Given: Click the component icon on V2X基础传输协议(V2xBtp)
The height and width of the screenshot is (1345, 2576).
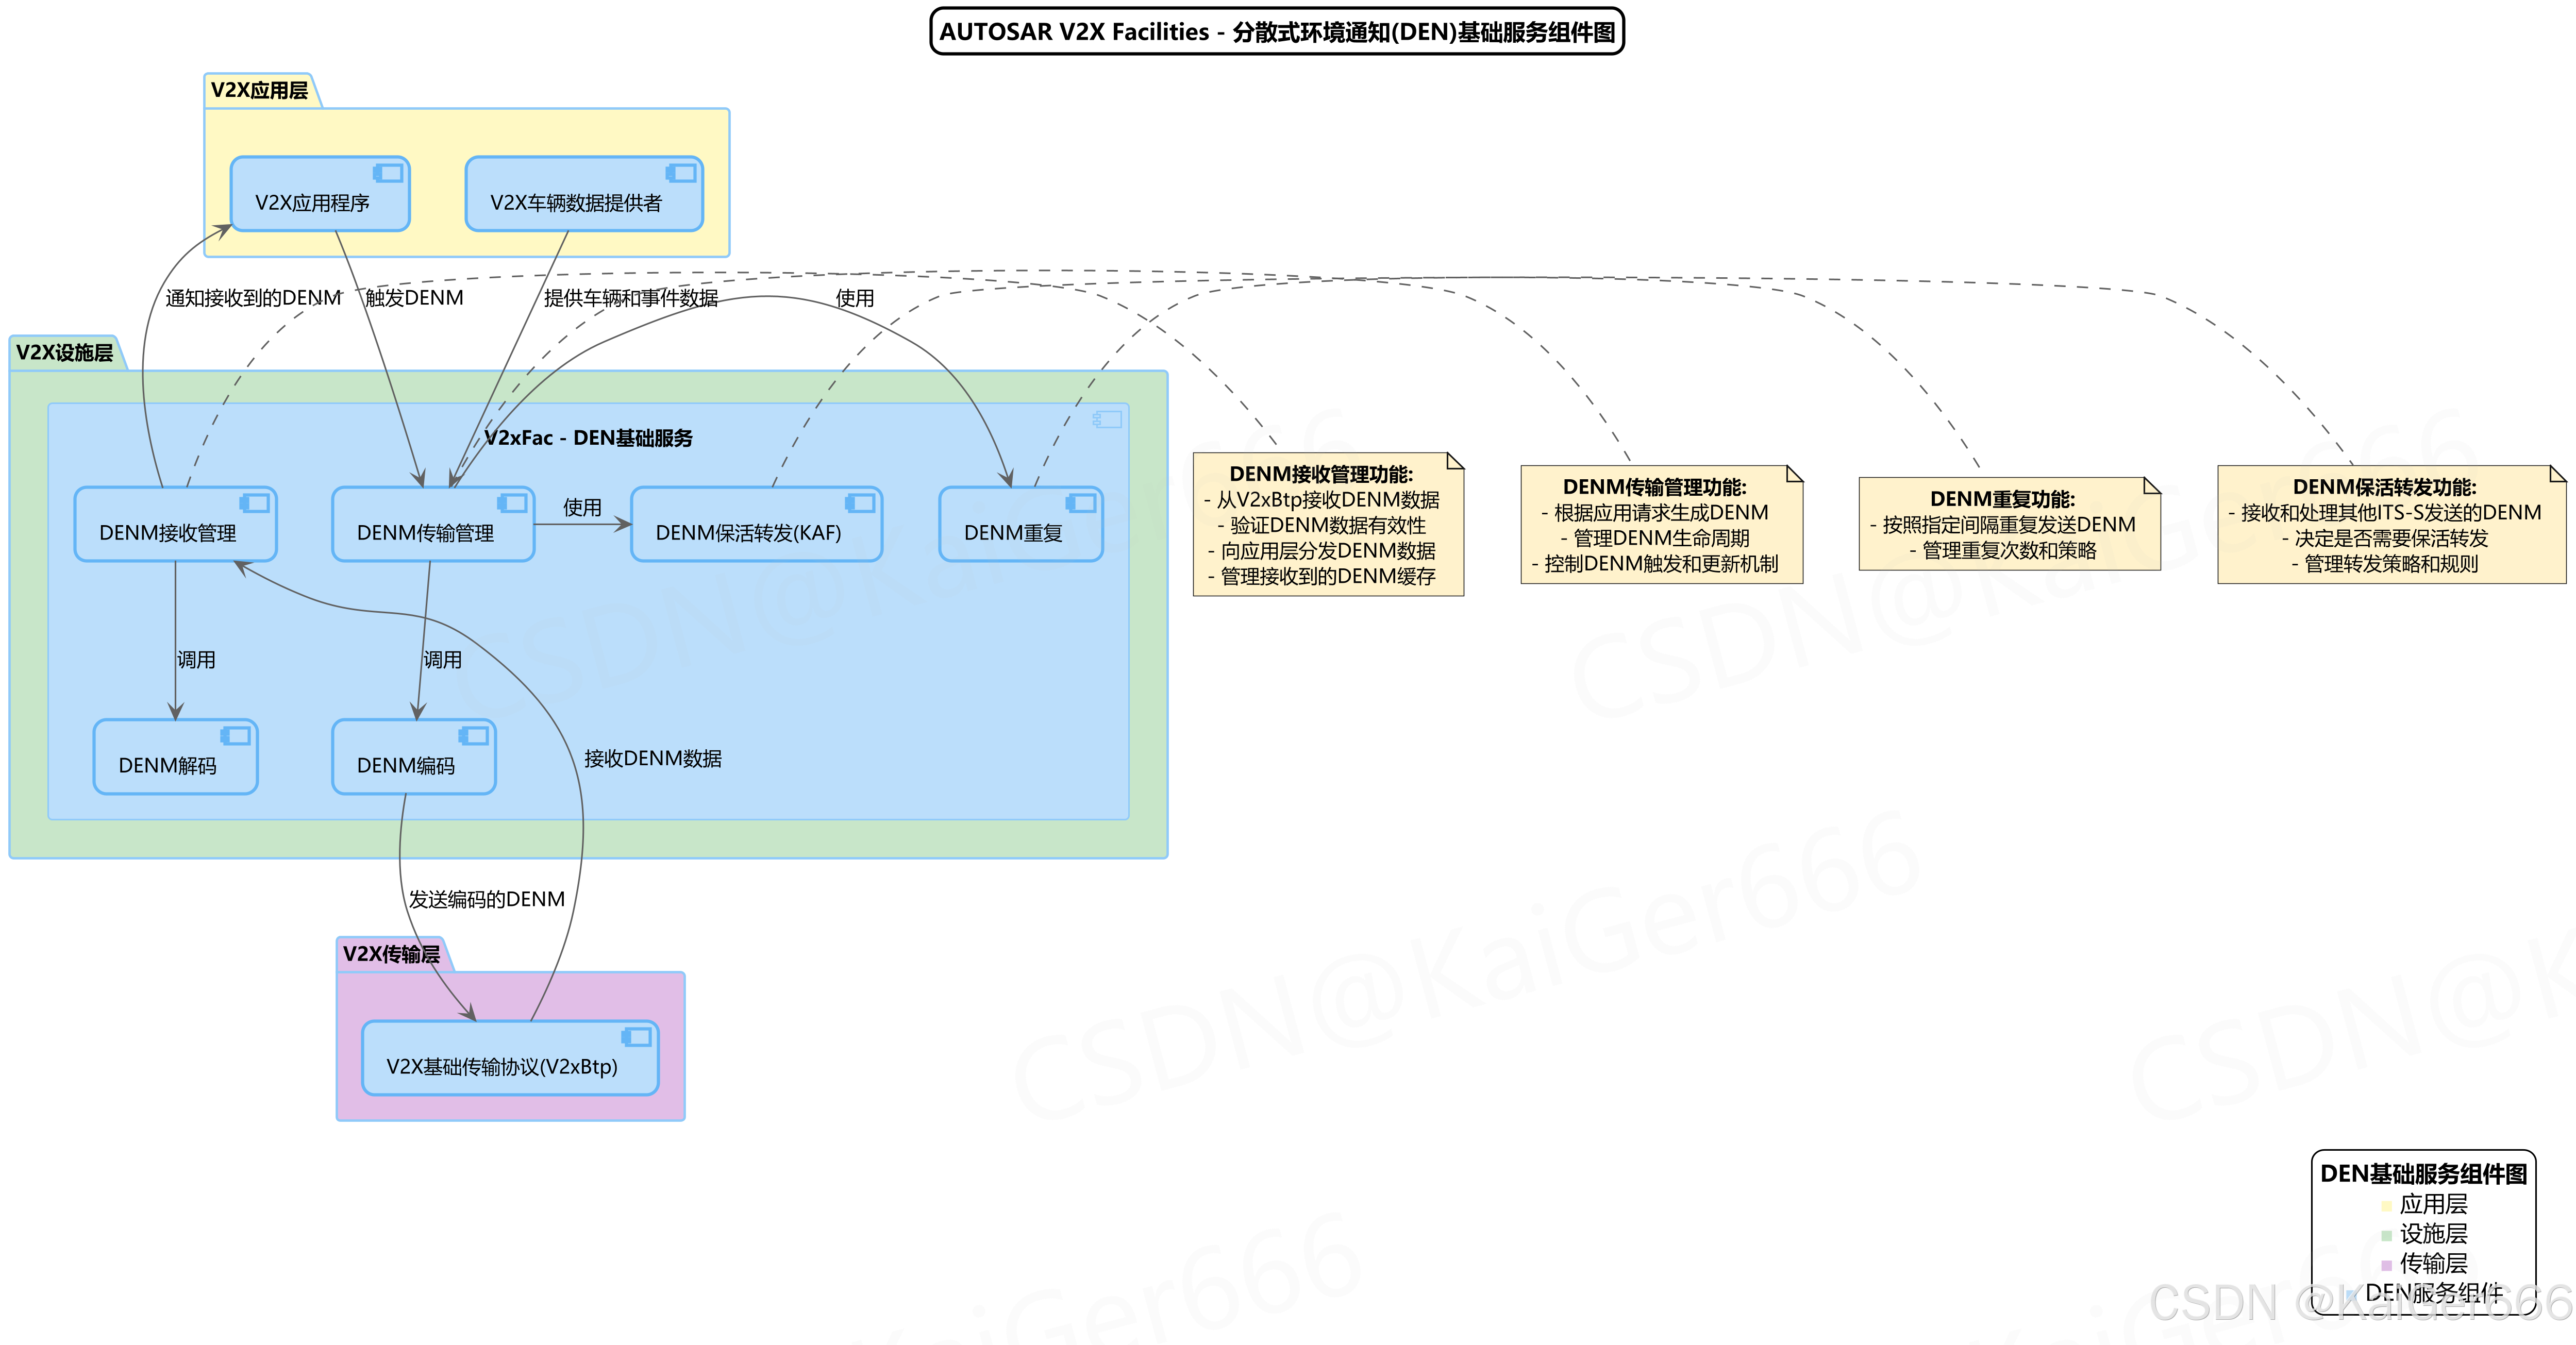Looking at the screenshot, I should tap(636, 1037).
